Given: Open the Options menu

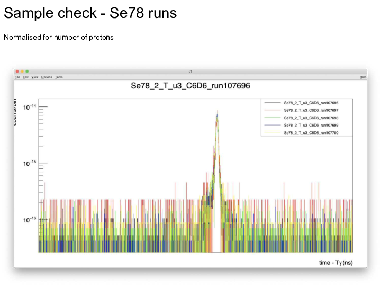Looking at the screenshot, I should tap(47, 77).
